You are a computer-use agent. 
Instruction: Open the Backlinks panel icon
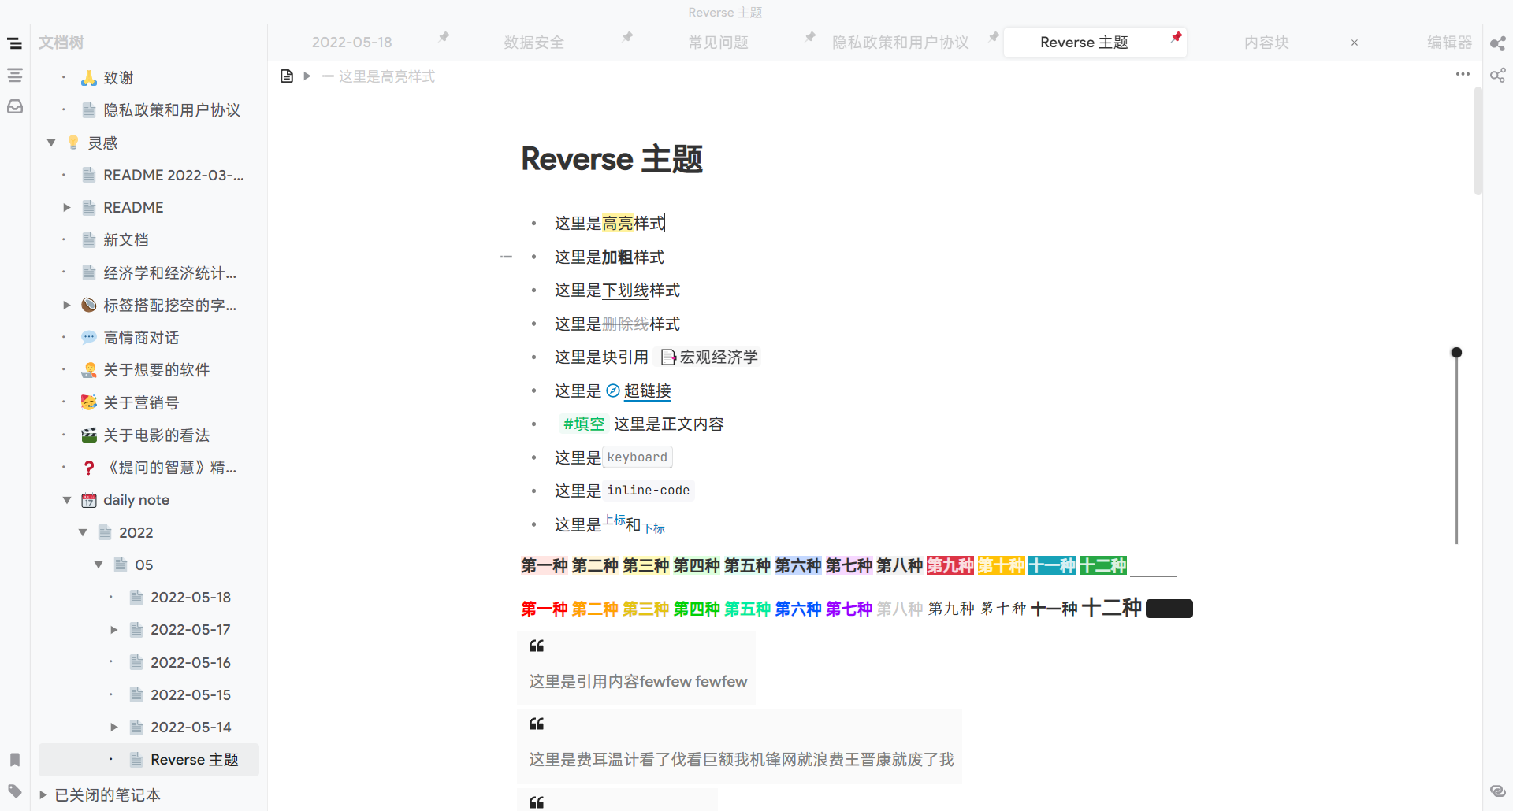point(1498,791)
